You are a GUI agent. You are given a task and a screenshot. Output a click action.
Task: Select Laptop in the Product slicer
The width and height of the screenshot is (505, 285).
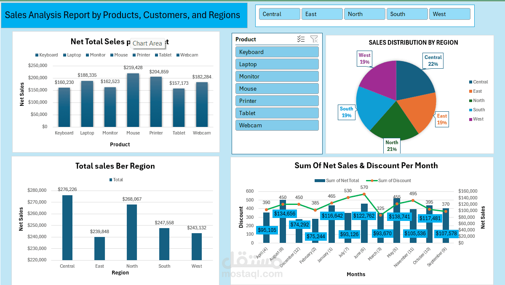[277, 64]
